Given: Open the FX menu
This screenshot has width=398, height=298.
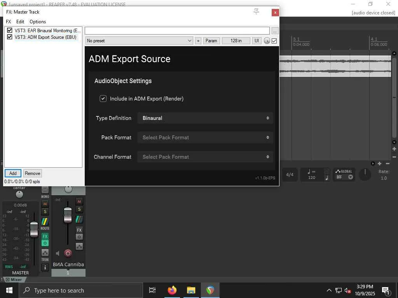Looking at the screenshot, I should pos(9,22).
